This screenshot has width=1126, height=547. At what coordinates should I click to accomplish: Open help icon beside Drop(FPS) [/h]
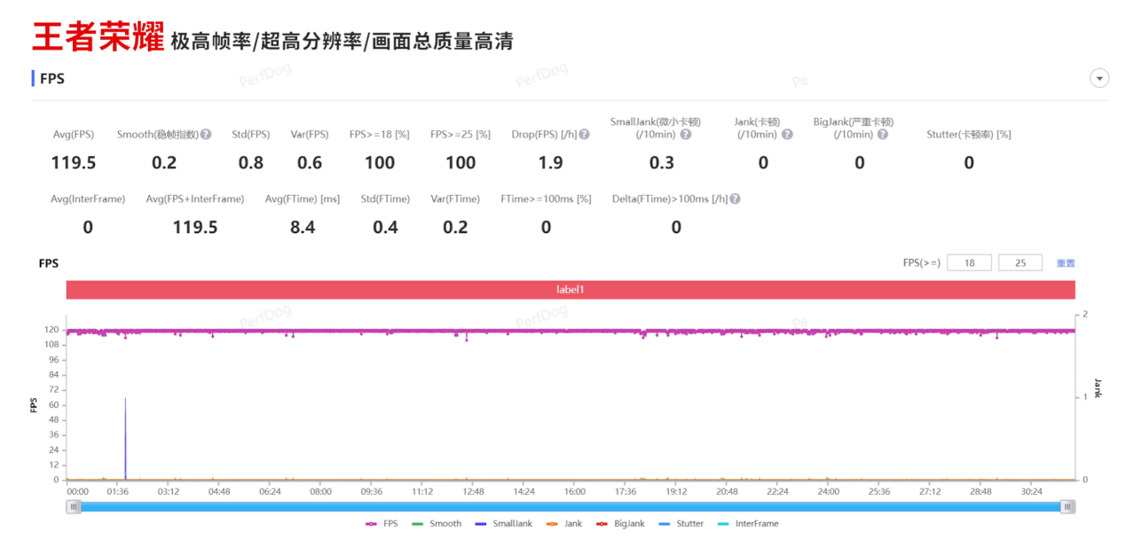pyautogui.click(x=585, y=135)
